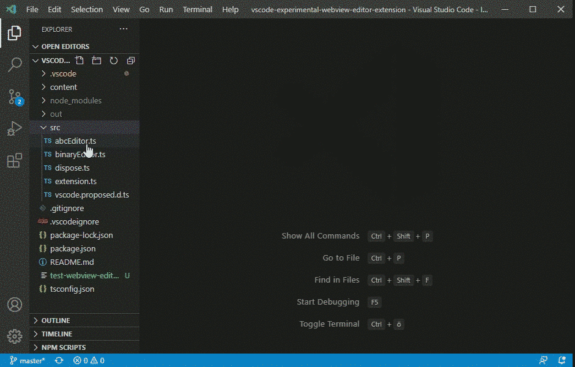Open vscode.proposed.d.ts file

tap(84, 195)
